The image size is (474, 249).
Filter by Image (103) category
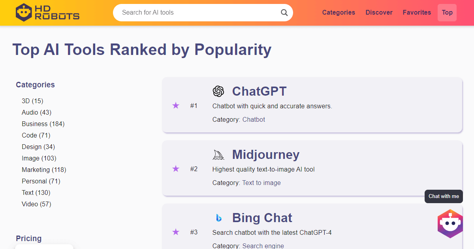click(x=39, y=158)
